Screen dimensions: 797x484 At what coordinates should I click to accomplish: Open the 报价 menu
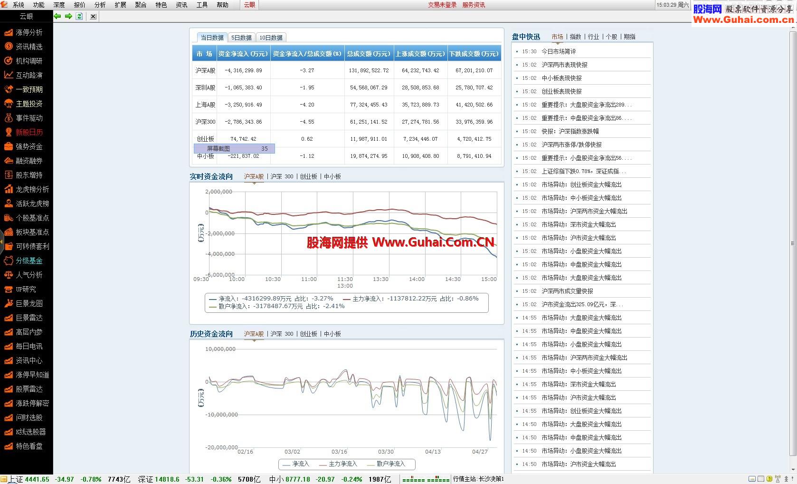pyautogui.click(x=80, y=5)
